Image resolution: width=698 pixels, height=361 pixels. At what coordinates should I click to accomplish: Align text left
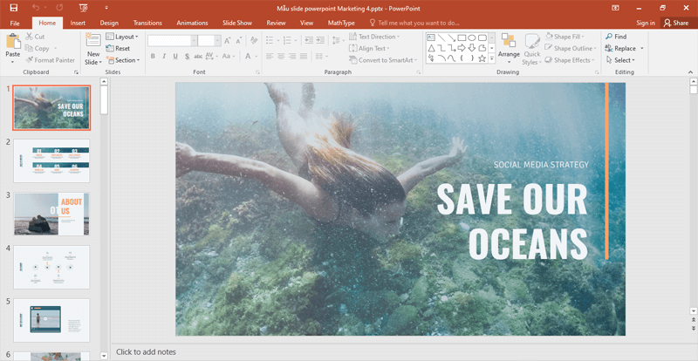pos(270,56)
